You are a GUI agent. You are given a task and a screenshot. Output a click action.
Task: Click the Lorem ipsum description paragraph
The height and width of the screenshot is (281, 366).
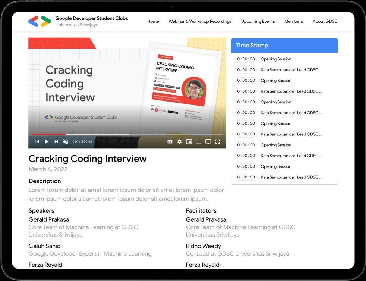point(126,194)
